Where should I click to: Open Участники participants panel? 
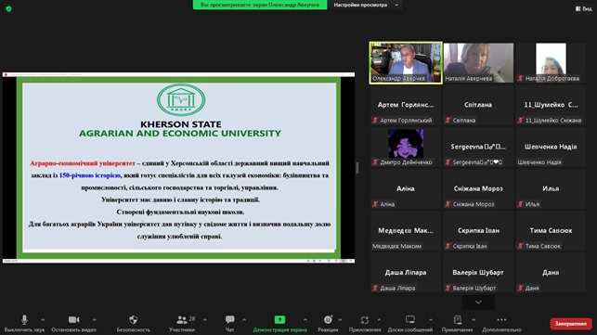click(182, 323)
